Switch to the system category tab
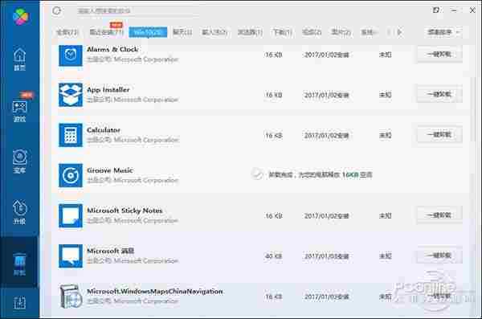This screenshot has height=319, width=482. 369,32
